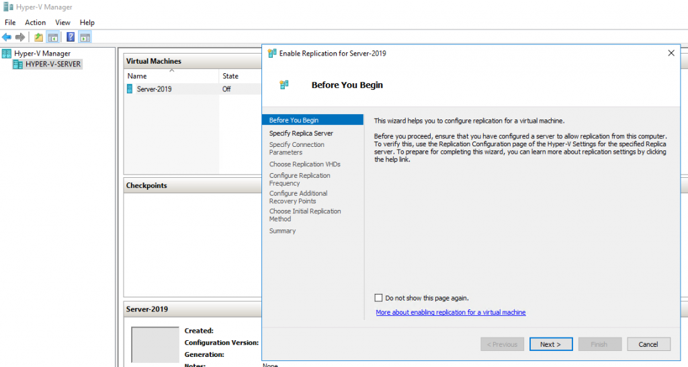Select 'Specify Connection Parameters' wizard step

pos(296,148)
